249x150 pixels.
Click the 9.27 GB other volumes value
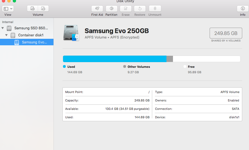click(133, 72)
